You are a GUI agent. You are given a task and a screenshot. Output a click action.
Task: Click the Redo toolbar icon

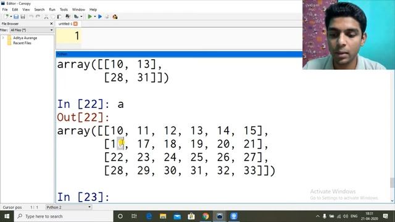pos(38,17)
